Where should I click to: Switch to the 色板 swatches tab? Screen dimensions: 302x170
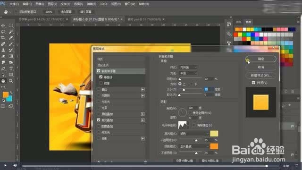point(249,22)
